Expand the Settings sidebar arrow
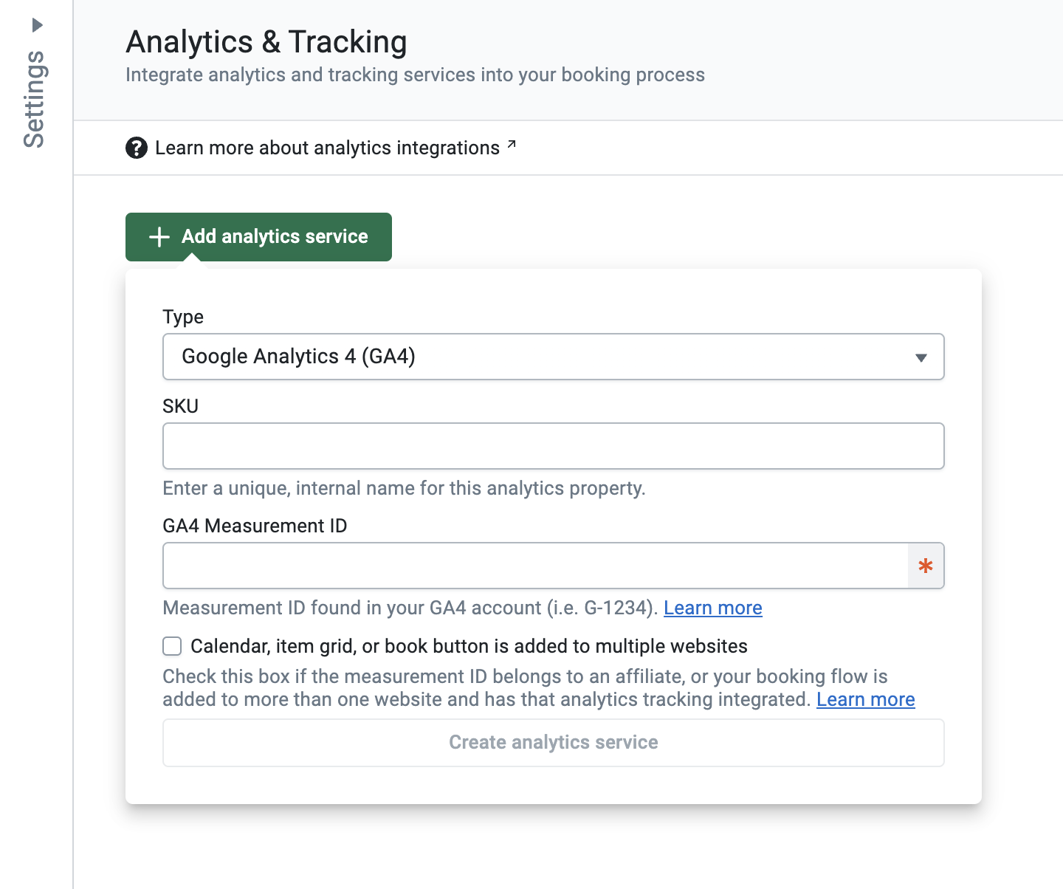1063x889 pixels. (x=38, y=26)
